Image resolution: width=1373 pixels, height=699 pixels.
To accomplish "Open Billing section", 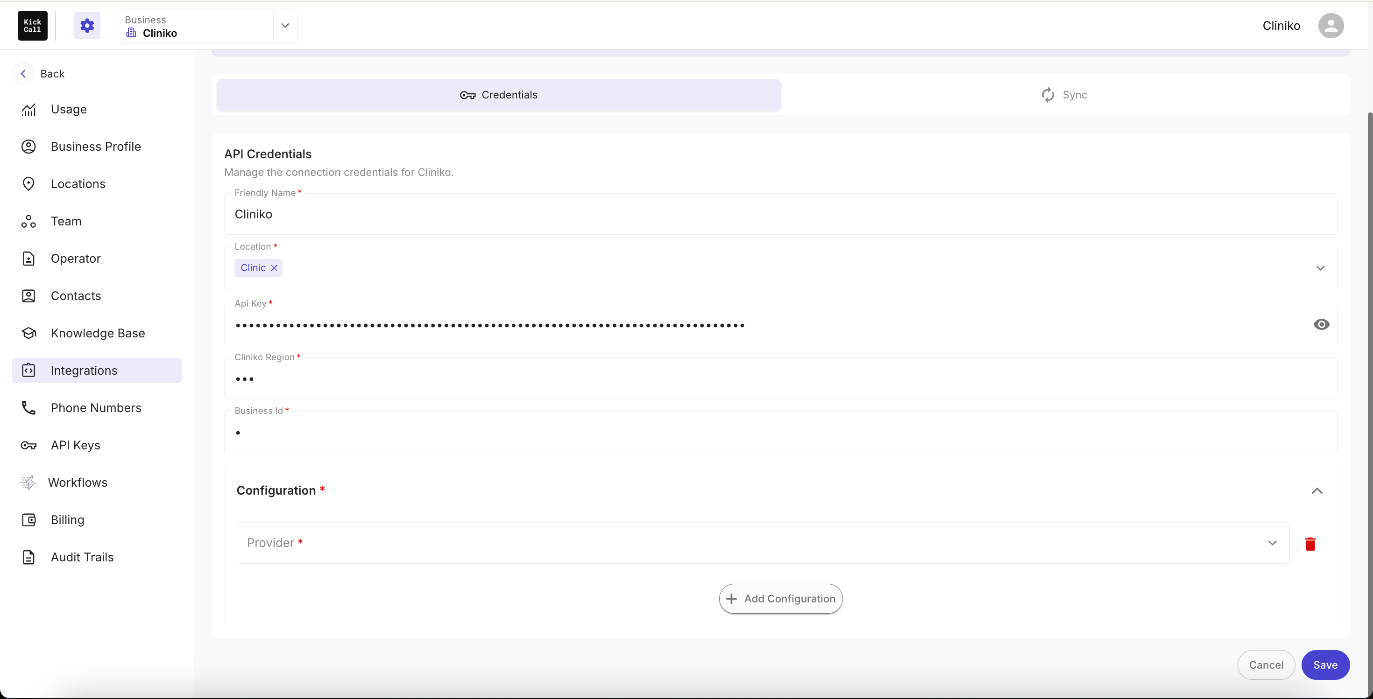I will coord(97,520).
